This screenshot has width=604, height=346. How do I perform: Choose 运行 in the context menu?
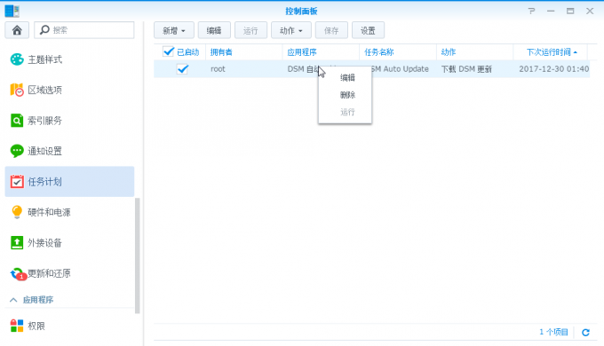click(x=347, y=112)
